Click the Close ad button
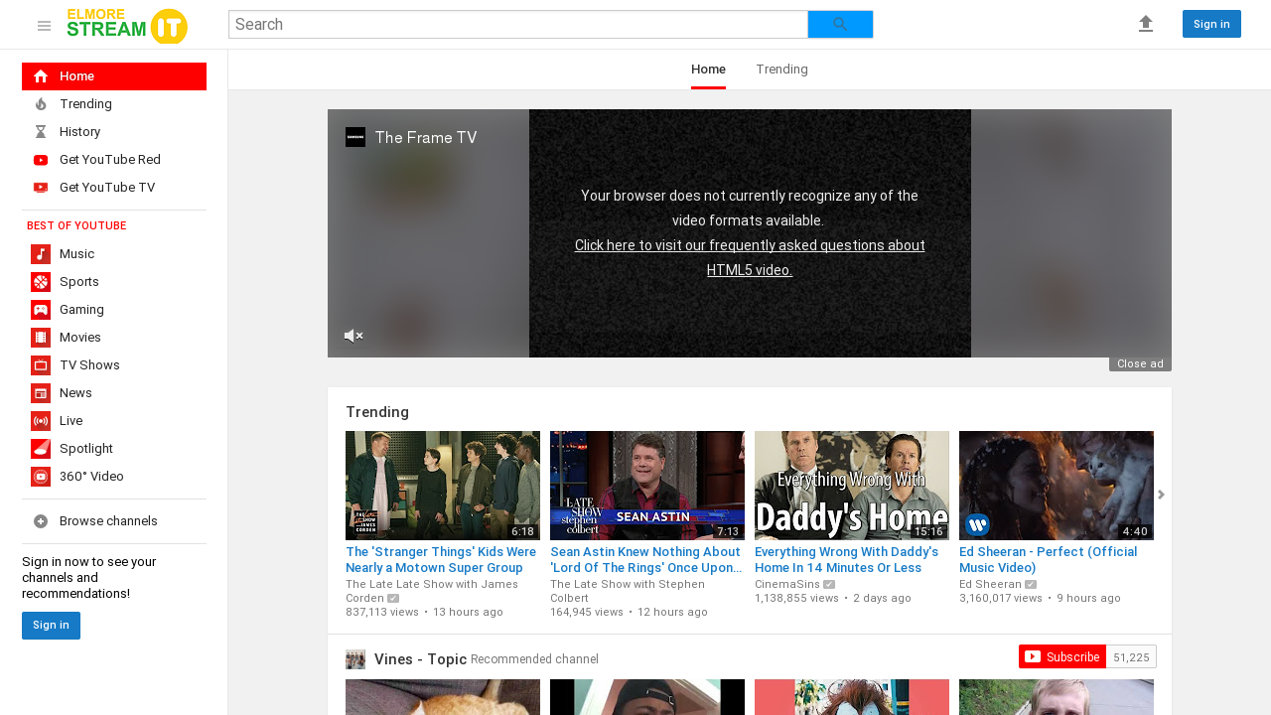This screenshot has width=1271, height=715. click(1140, 364)
